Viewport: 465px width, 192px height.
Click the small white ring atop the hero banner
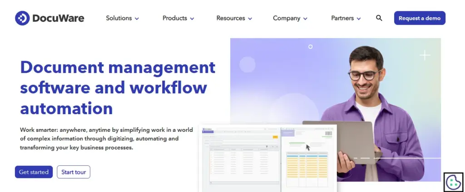click(x=311, y=47)
